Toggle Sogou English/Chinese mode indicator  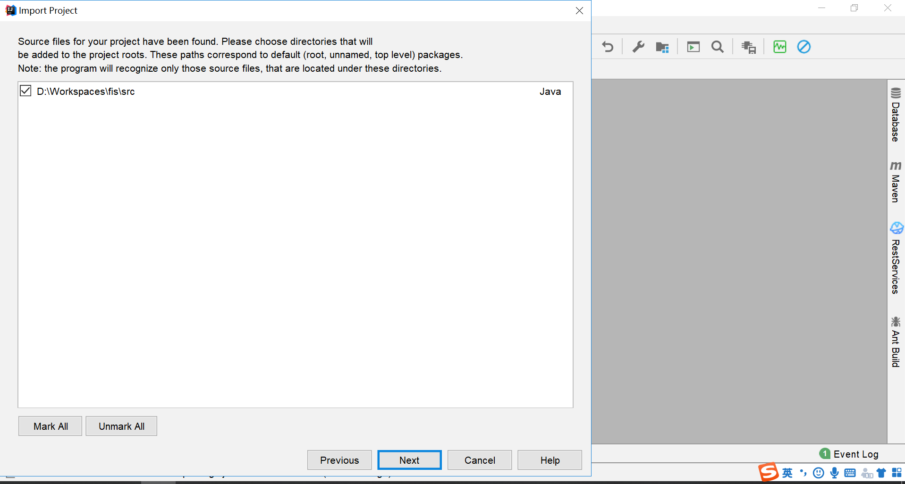787,473
